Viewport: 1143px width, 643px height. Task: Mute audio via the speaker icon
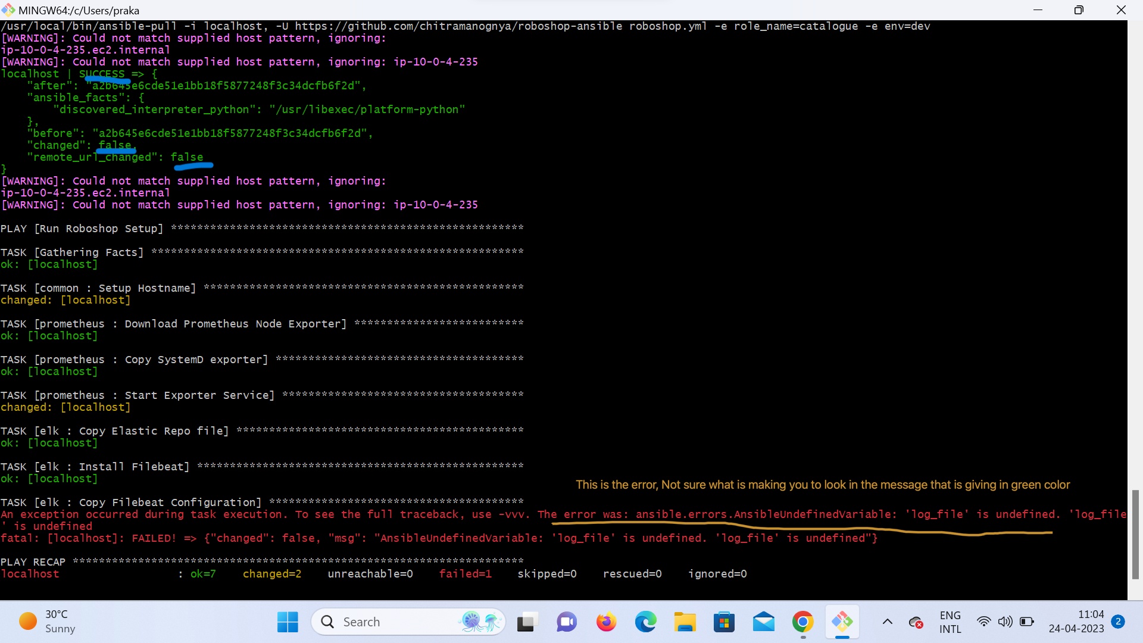1006,622
